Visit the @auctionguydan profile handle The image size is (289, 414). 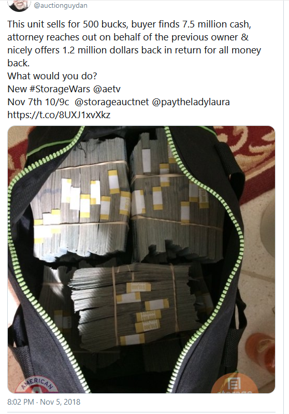(x=61, y=5)
